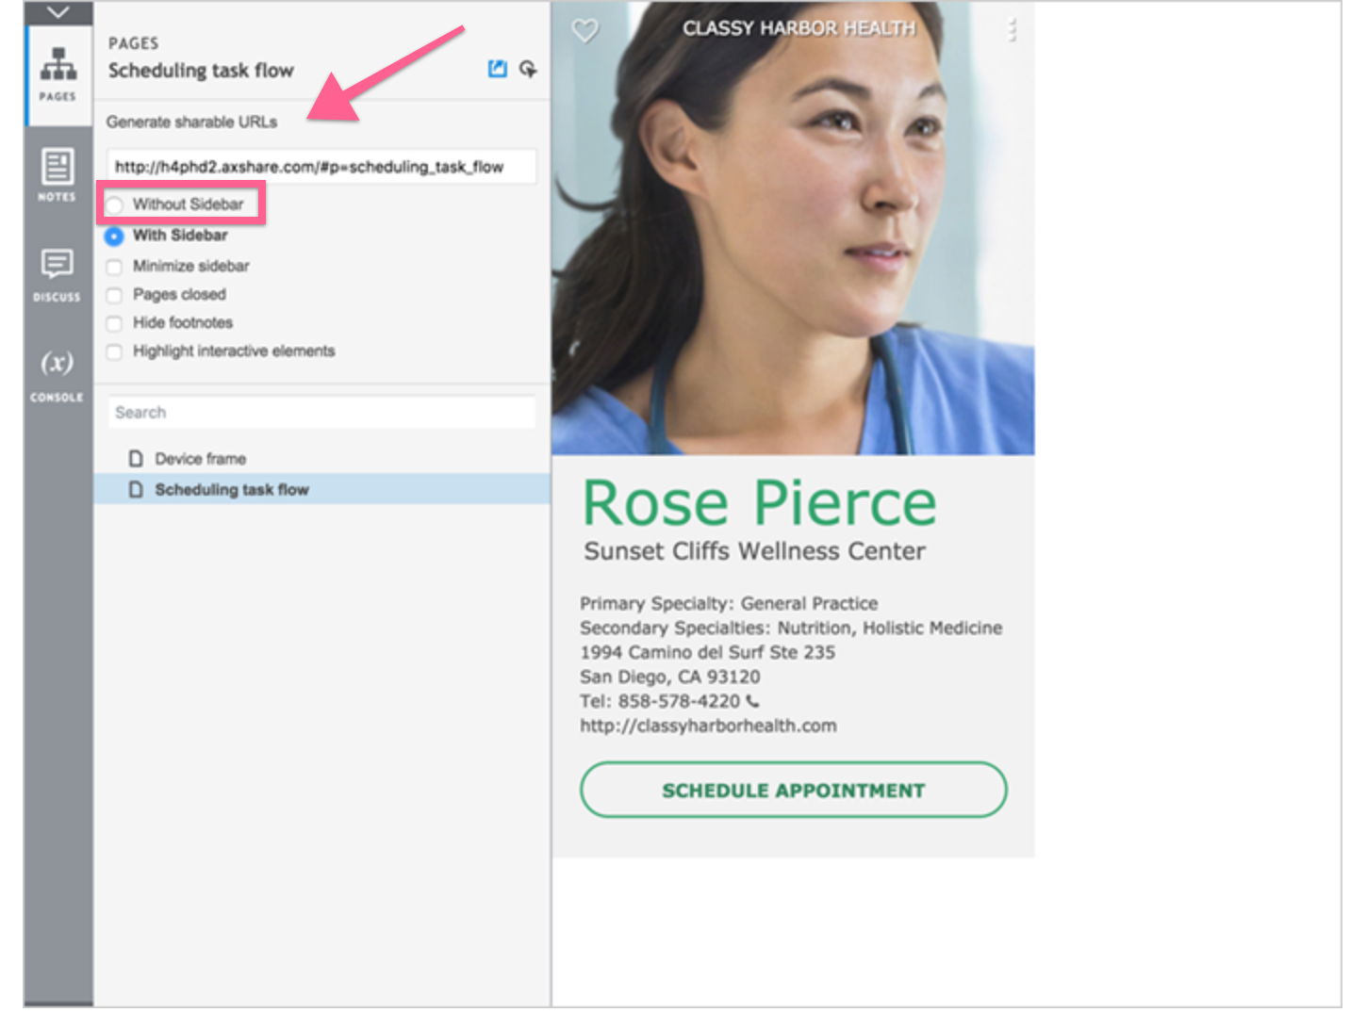Open the classyharborhealth.com link
The height and width of the screenshot is (1012, 1350).
tap(708, 726)
